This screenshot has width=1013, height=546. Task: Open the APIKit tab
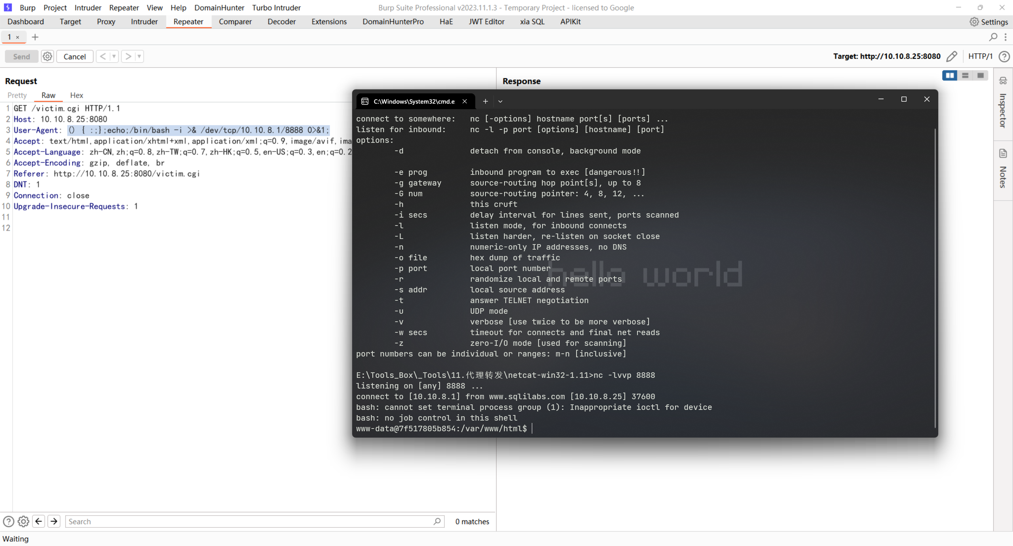[570, 22]
